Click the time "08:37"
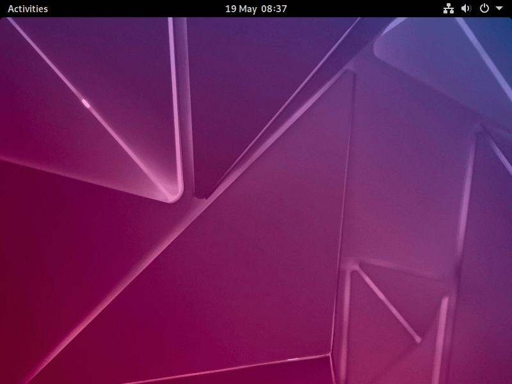This screenshot has height=384, width=512. (274, 9)
